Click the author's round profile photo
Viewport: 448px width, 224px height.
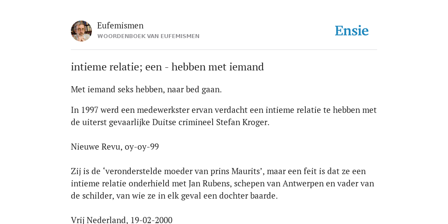pos(81,31)
